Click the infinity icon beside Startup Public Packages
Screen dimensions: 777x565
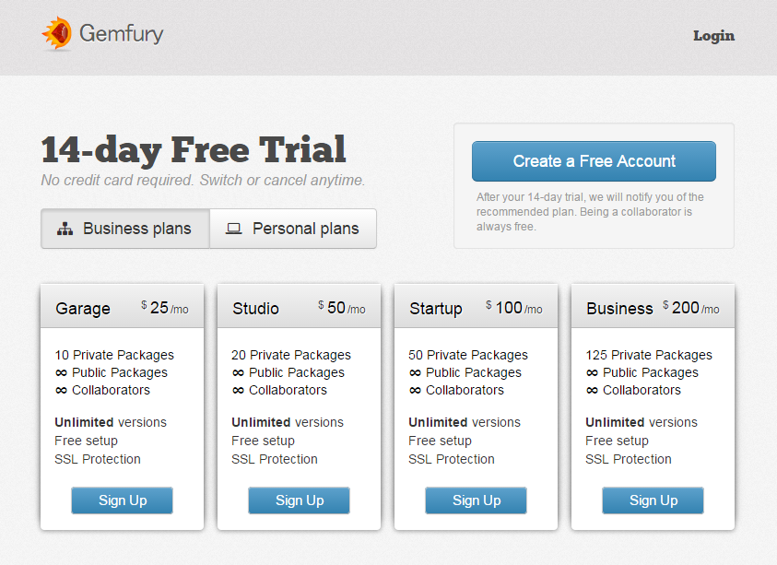click(x=416, y=372)
